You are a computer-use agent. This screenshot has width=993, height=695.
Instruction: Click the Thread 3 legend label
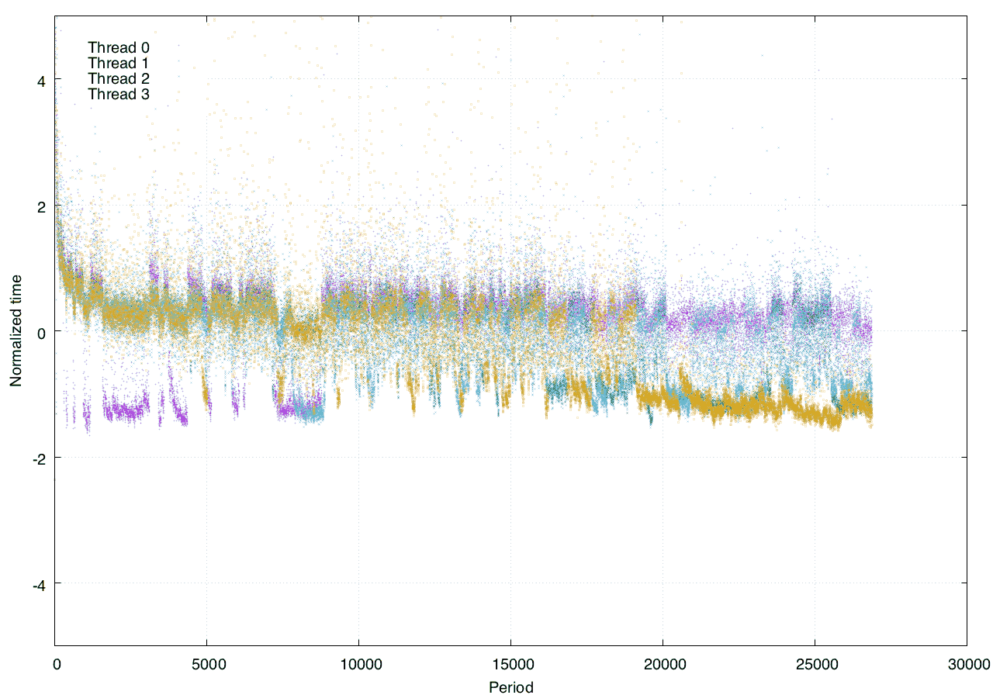coord(119,95)
